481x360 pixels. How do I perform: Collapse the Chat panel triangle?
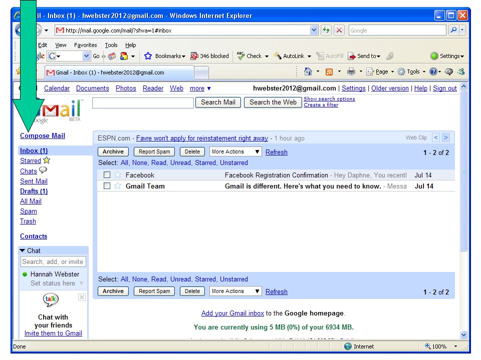23,250
